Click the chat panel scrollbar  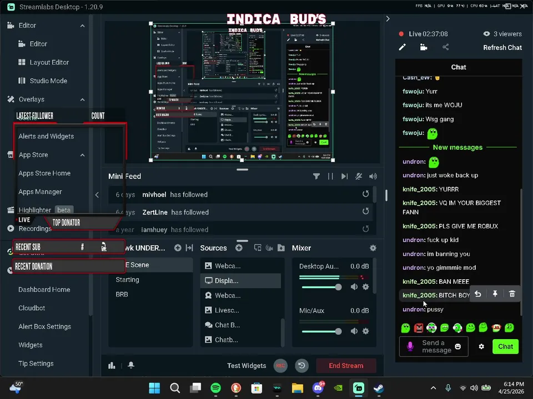pyautogui.click(x=521, y=252)
